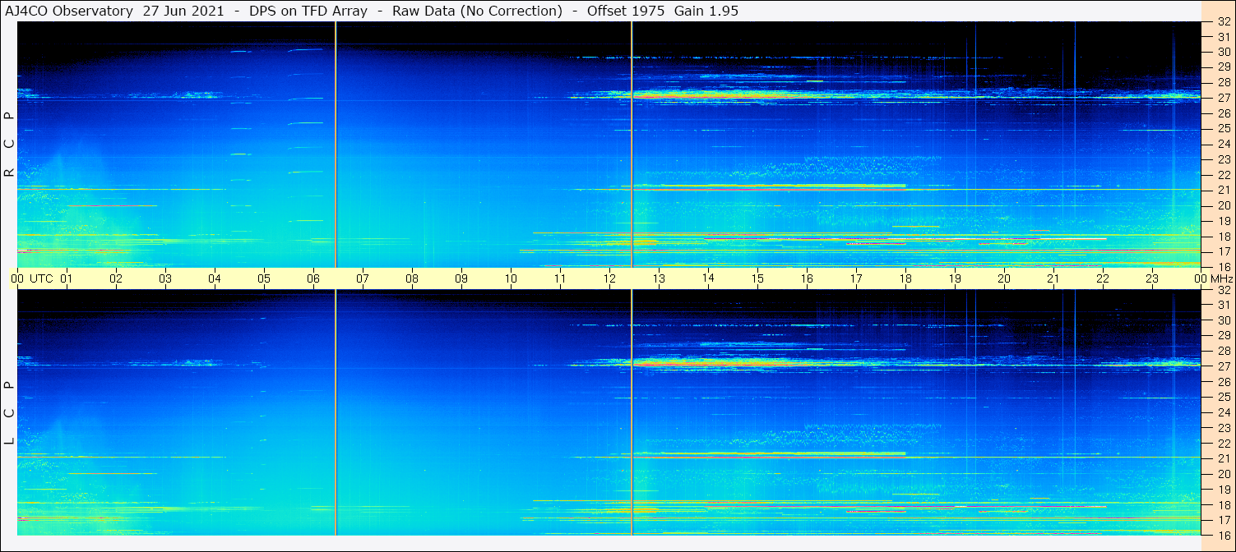
Task: Click the 23 MHz label on LCP frequency axis
Action: (1223, 428)
